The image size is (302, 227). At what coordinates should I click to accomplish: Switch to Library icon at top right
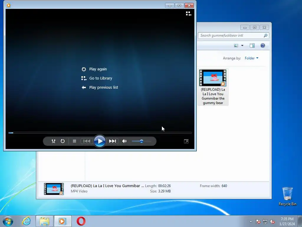pos(188,14)
